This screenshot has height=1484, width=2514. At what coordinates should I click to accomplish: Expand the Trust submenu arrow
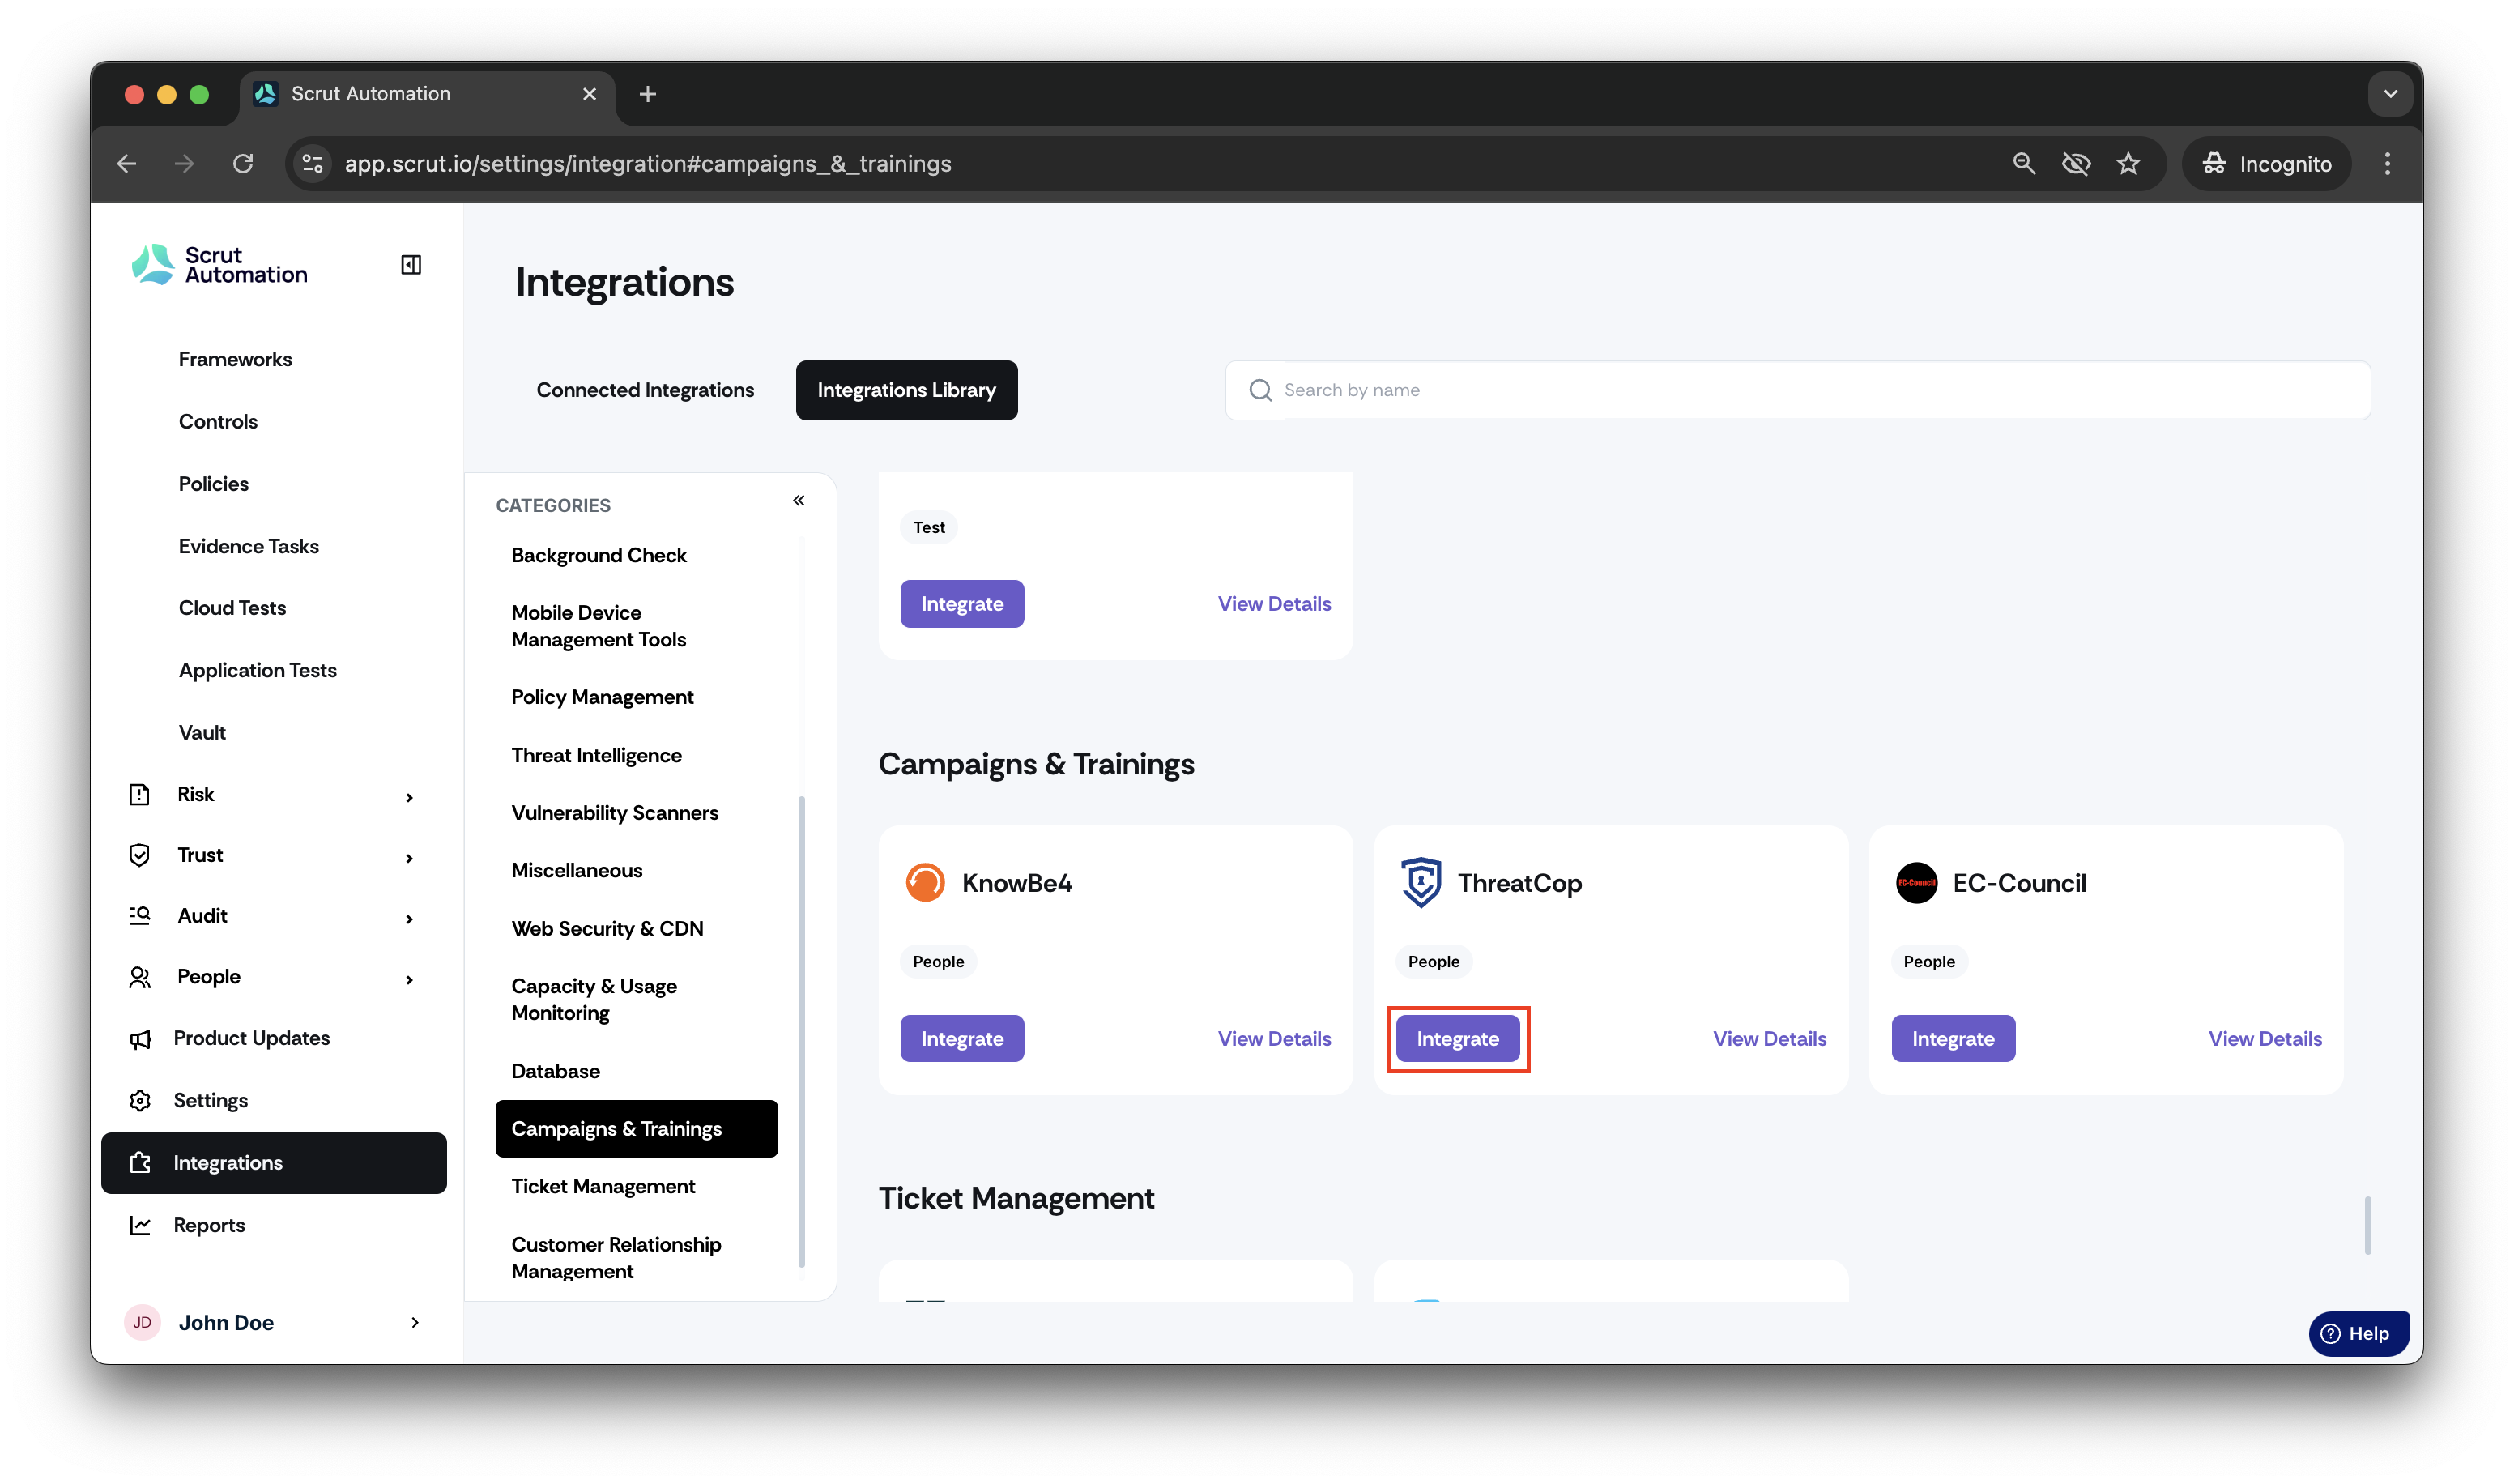click(410, 858)
